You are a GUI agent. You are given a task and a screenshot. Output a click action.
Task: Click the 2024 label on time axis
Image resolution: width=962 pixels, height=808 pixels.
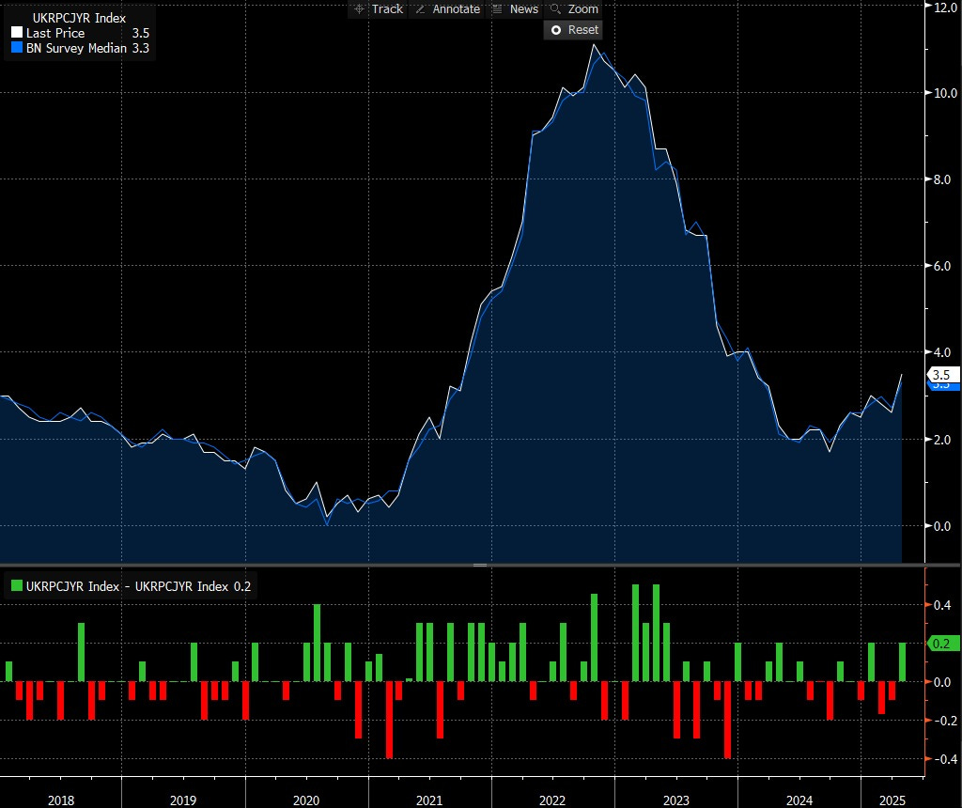coord(799,800)
